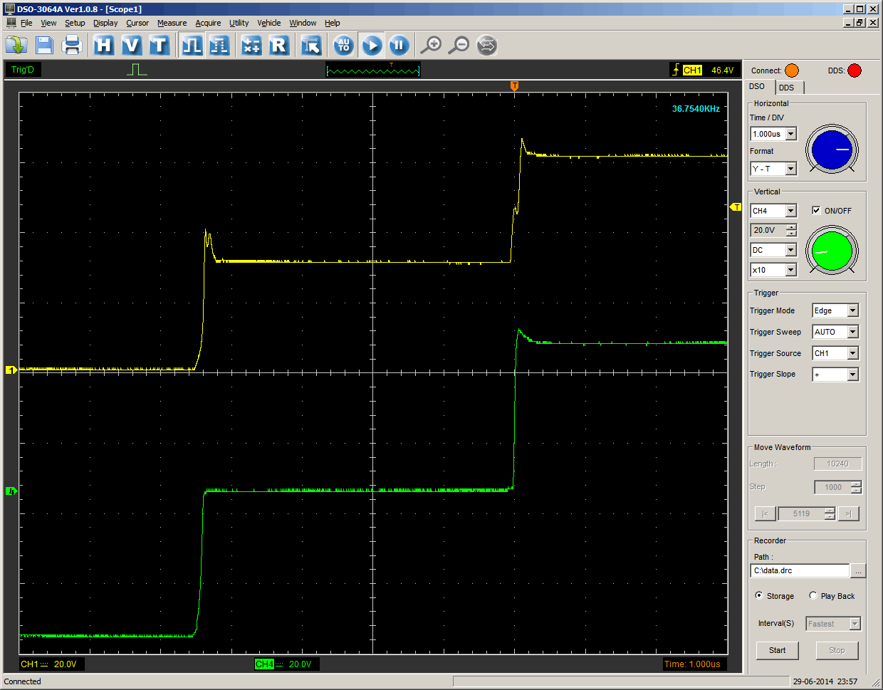Click the move waveform to end button
The height and width of the screenshot is (690, 883).
(848, 513)
